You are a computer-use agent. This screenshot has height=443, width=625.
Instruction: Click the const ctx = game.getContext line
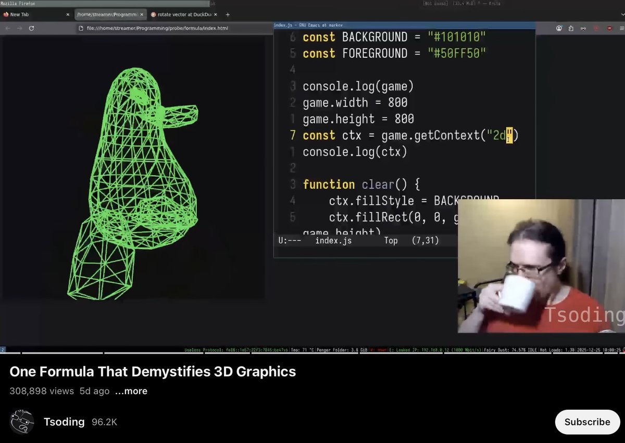click(410, 135)
